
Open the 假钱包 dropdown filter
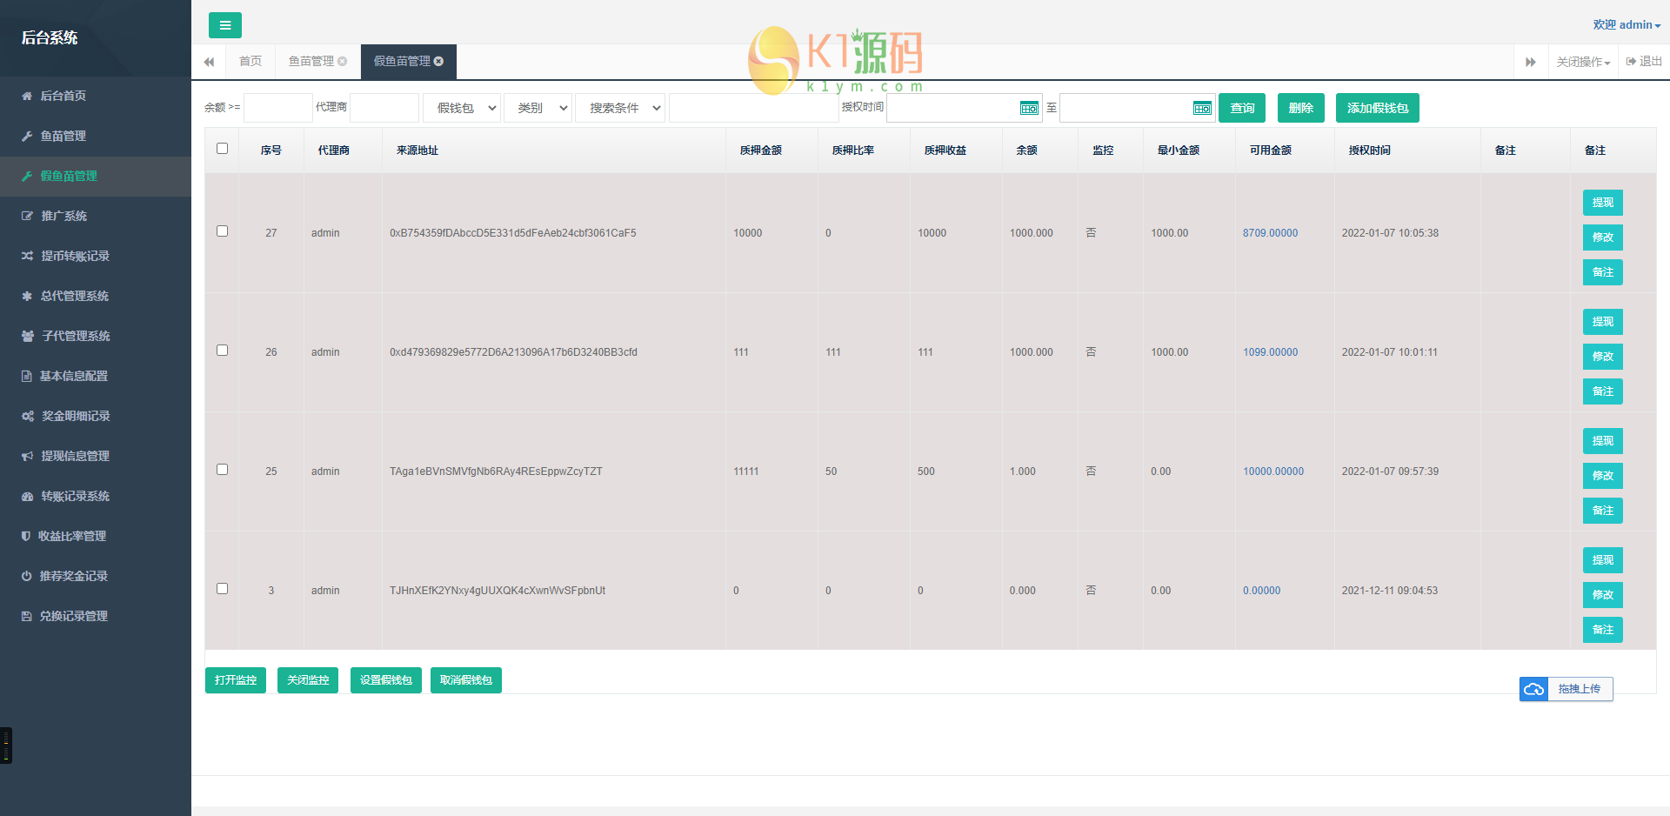click(x=462, y=108)
